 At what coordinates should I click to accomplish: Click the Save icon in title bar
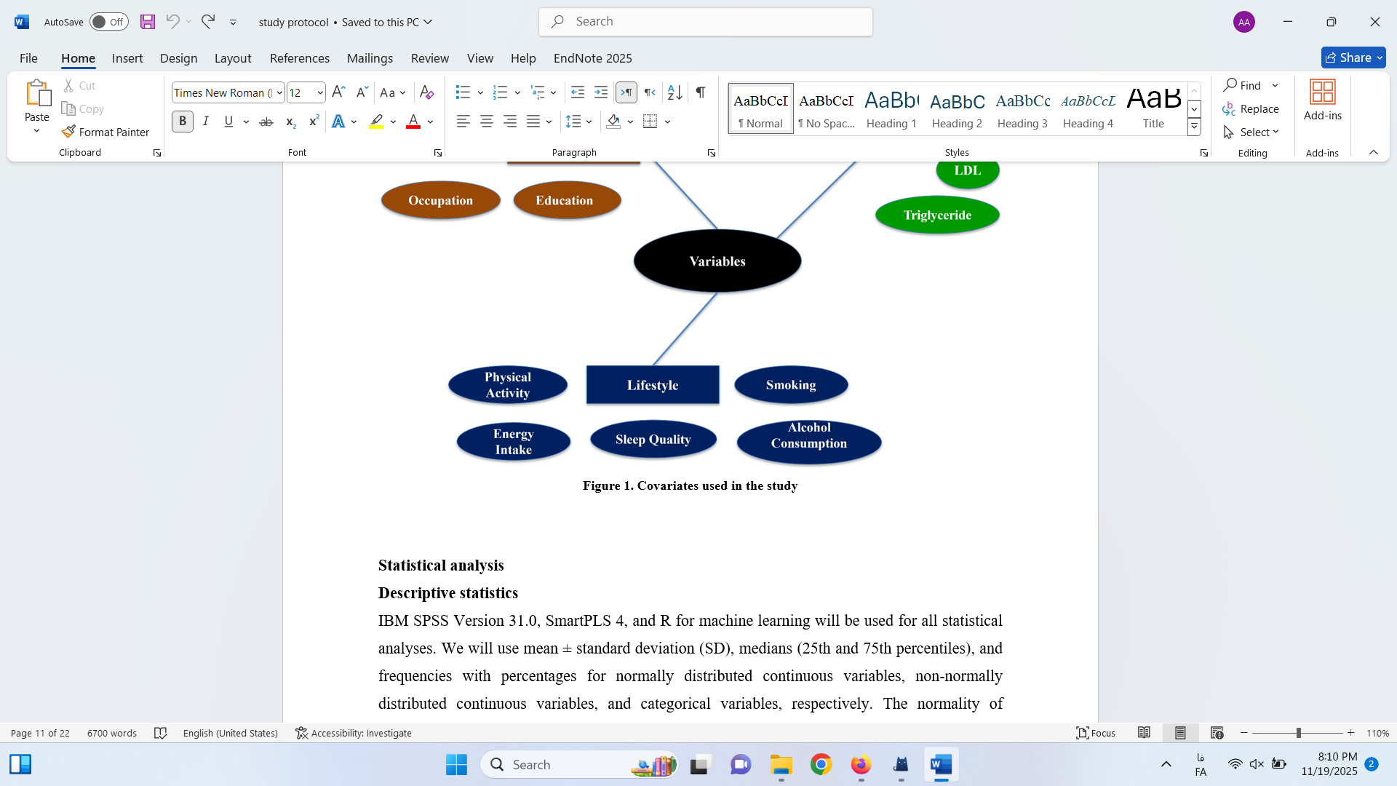(148, 22)
